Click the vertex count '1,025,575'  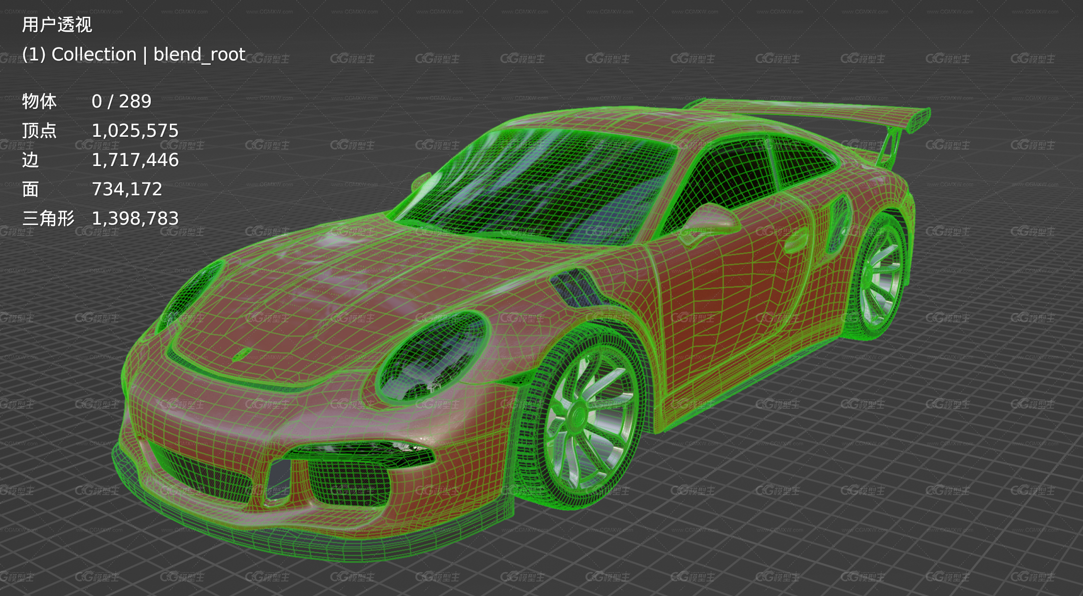pos(135,131)
